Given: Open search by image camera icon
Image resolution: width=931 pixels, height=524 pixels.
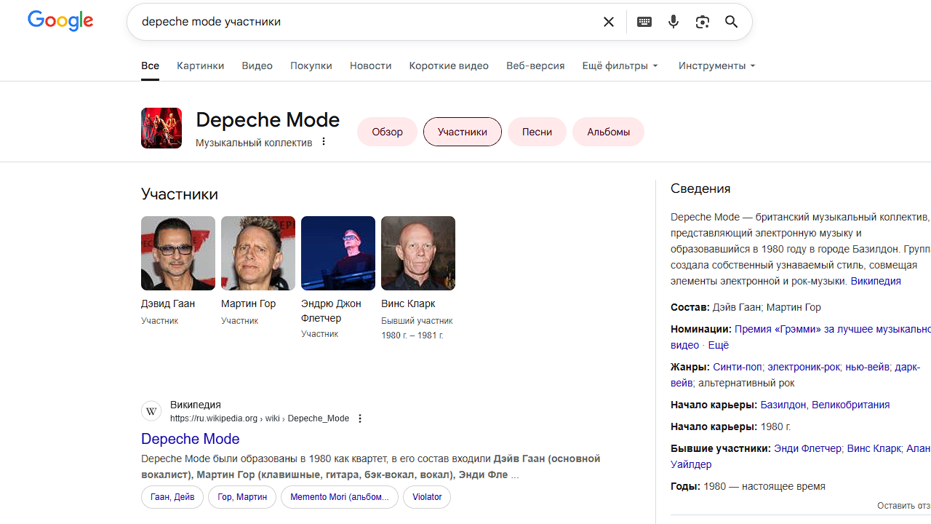Looking at the screenshot, I should [703, 22].
